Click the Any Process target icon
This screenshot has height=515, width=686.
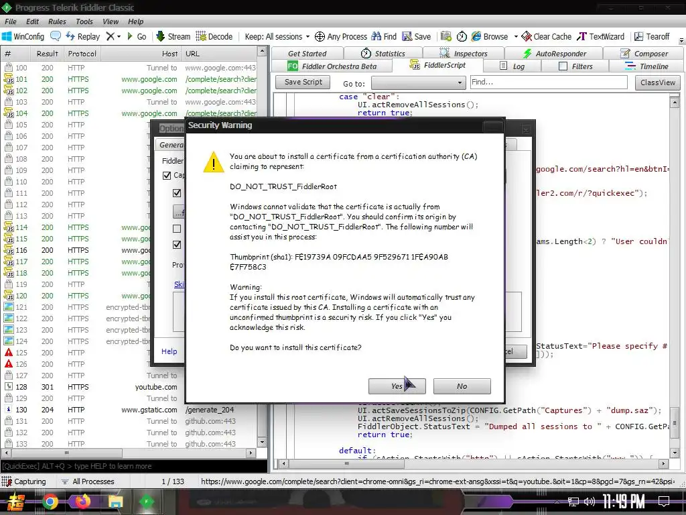[x=320, y=36]
